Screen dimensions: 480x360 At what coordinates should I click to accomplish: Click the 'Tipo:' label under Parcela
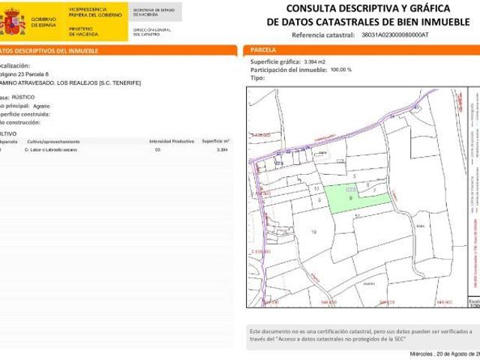tap(257, 78)
